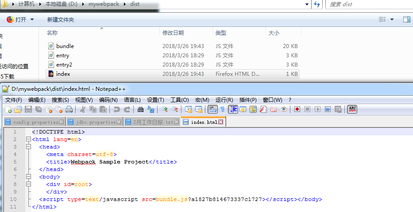The height and width of the screenshot is (212, 413).
Task: Open Folder as Workspace icon
Action: point(274,109)
